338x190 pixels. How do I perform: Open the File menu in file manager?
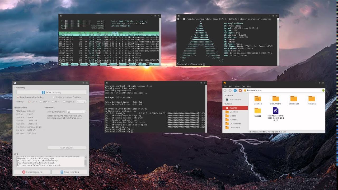[x=225, y=86]
